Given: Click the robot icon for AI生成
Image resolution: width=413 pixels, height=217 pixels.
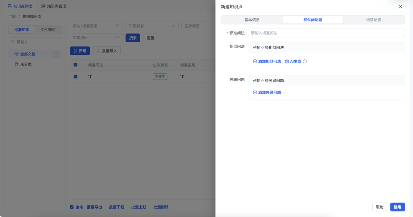Looking at the screenshot, I should coord(287,61).
